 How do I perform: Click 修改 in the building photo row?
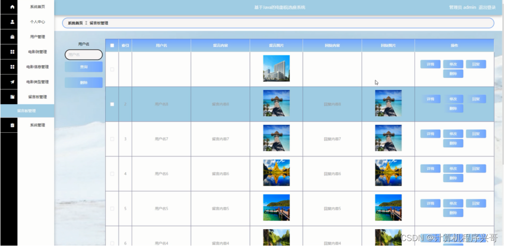[x=453, y=64]
